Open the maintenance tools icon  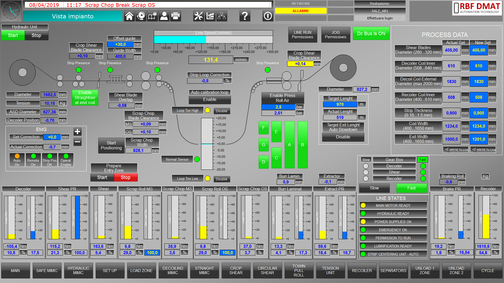tap(198, 16)
